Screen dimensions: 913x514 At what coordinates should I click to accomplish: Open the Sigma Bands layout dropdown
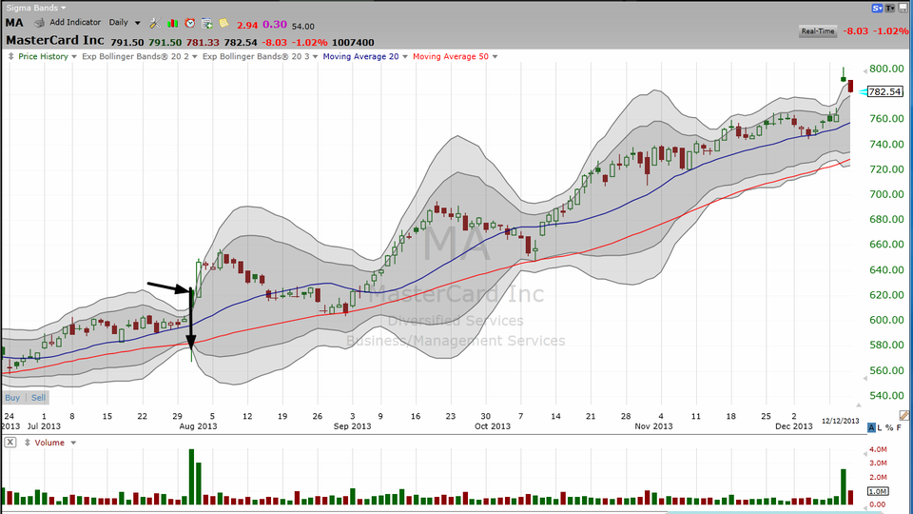click(x=36, y=8)
